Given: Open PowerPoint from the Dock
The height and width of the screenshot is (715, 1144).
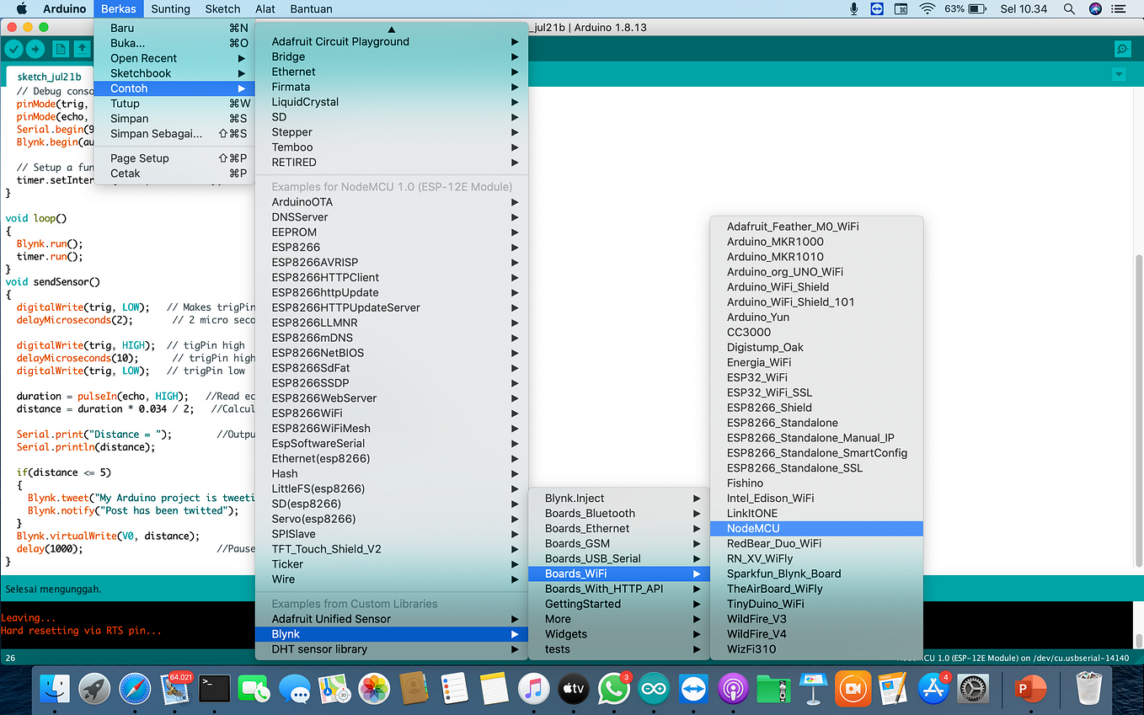Looking at the screenshot, I should (x=1029, y=689).
